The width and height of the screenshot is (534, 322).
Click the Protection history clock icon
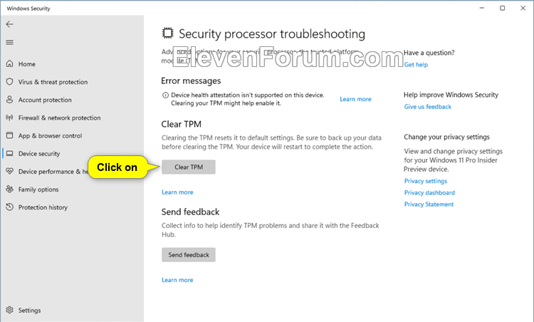point(9,207)
